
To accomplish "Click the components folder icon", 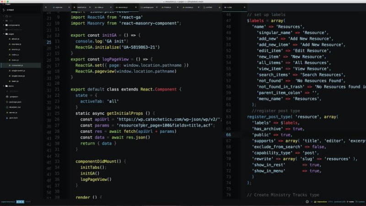I will (6, 25).
